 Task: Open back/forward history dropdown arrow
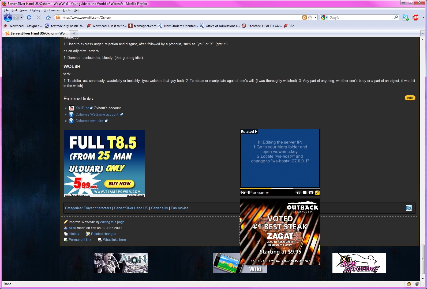21,18
